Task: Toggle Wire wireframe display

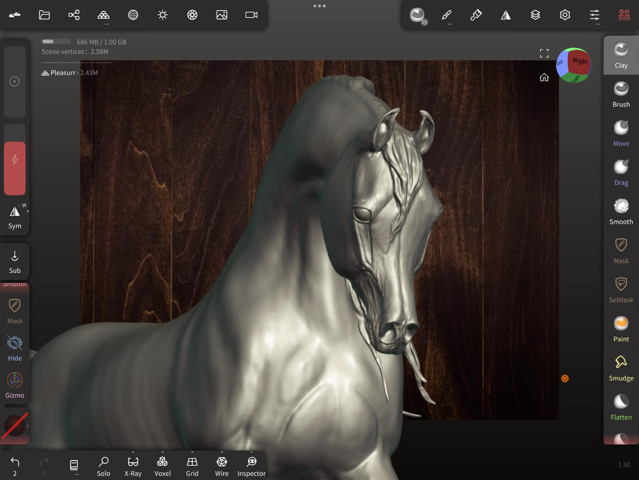Action: (x=222, y=467)
